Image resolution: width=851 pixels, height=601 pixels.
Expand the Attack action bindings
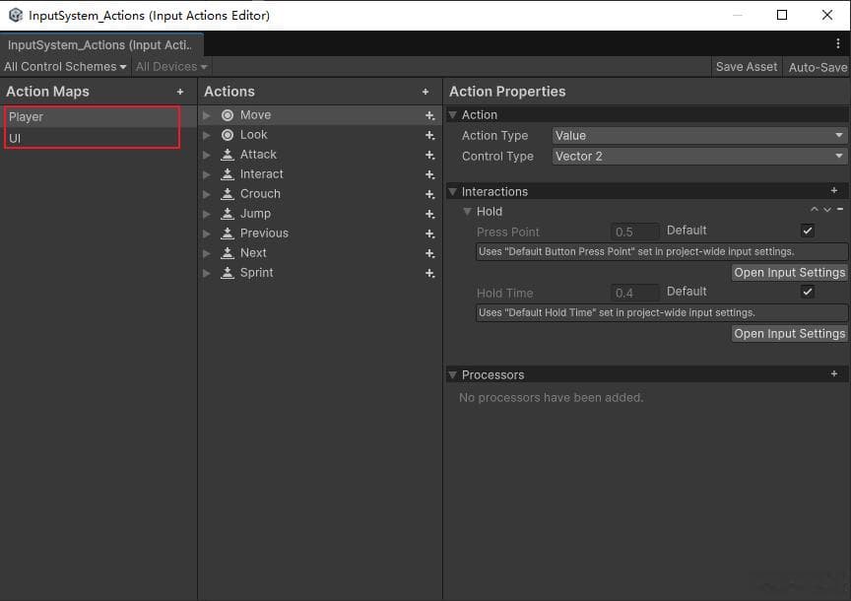tap(207, 155)
